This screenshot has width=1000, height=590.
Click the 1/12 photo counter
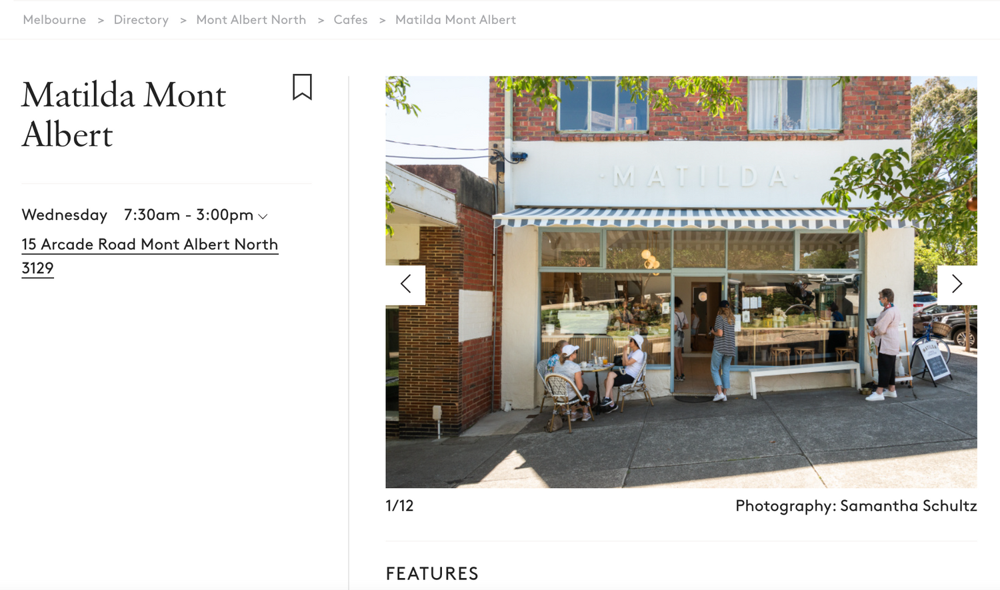coord(399,506)
